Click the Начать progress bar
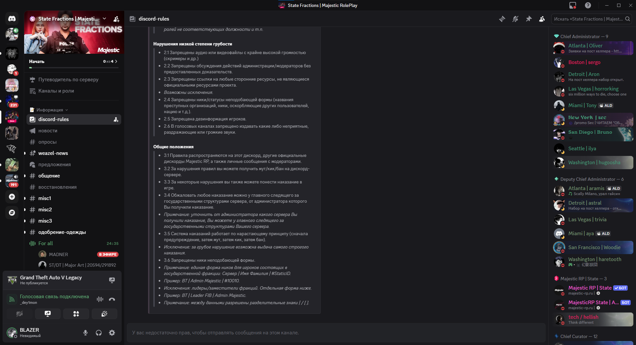636x345 pixels. click(x=74, y=68)
